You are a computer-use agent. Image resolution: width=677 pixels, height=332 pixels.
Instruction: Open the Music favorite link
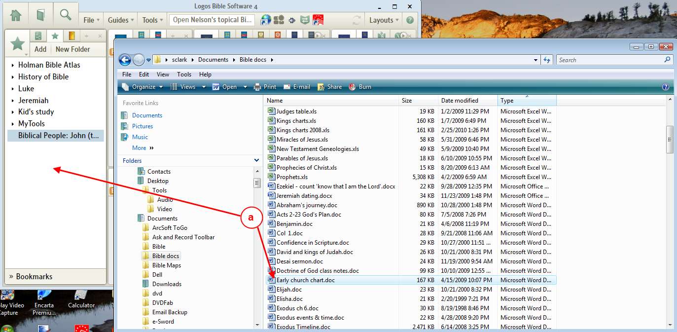pos(140,137)
